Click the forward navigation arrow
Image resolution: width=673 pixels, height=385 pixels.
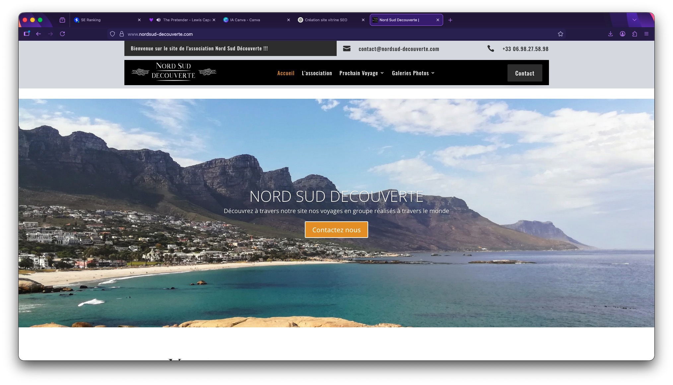tap(50, 34)
